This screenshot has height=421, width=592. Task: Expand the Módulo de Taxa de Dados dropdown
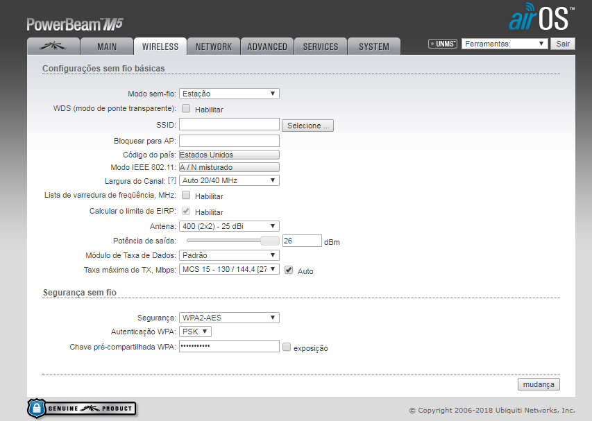click(229, 255)
